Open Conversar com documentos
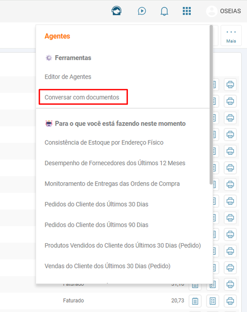The image size is (247, 312). 82,97
